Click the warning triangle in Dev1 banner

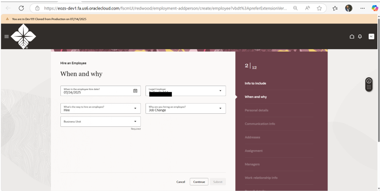[7, 19]
